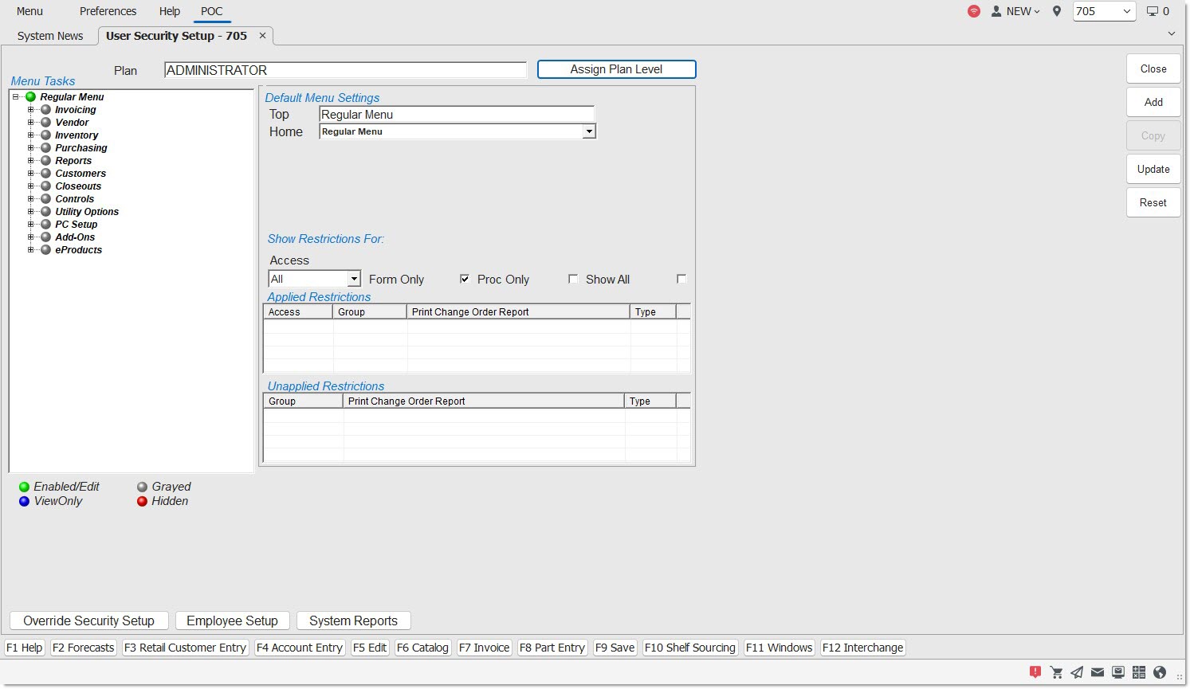The image size is (1190, 689).
Task: Click the globe icon in status bar
Action: point(1160,672)
